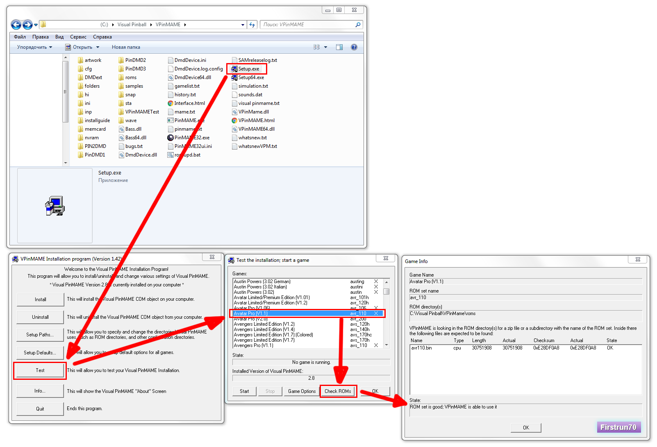This screenshot has width=657, height=447.
Task: Select the PinDMD2 folder
Action: click(x=132, y=60)
